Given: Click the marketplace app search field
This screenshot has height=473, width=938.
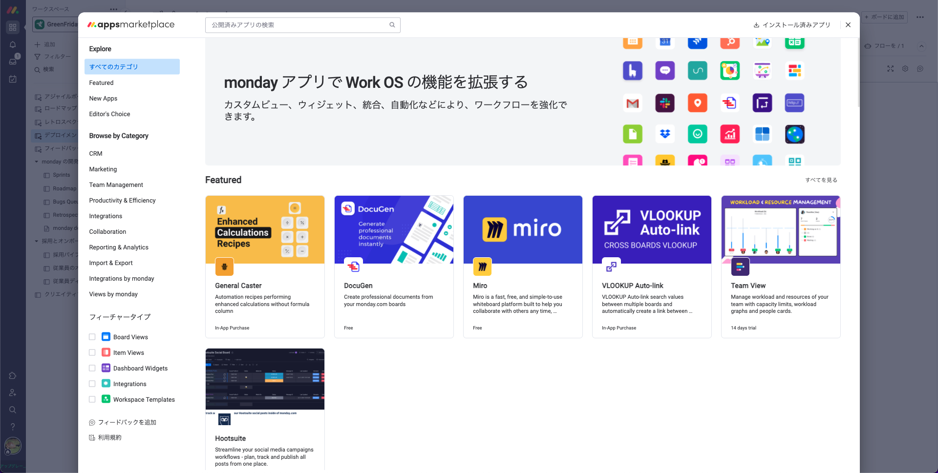Looking at the screenshot, I should 298,25.
